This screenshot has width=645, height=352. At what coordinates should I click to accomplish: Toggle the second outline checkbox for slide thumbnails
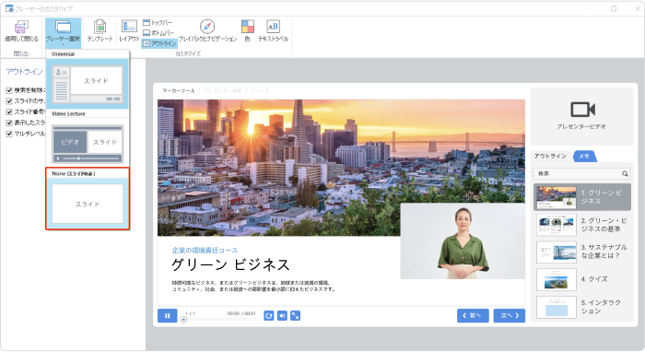click(x=9, y=101)
